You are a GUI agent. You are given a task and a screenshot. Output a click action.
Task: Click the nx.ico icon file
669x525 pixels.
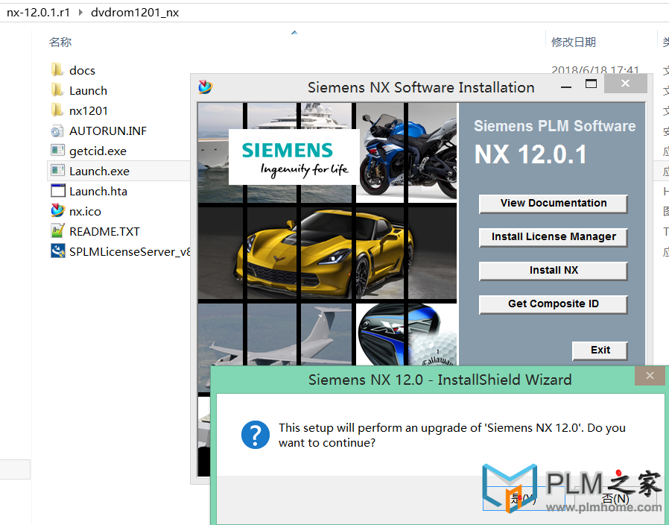[x=57, y=211]
